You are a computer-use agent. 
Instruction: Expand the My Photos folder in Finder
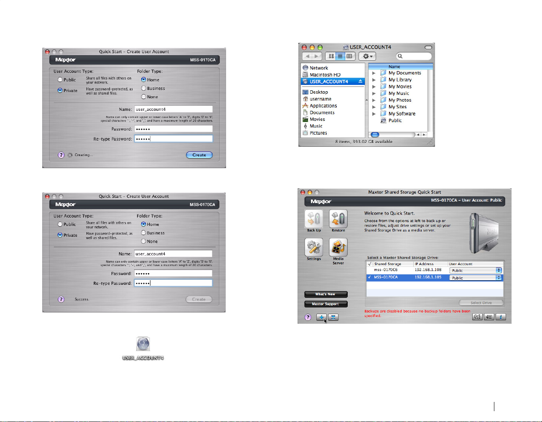[374, 100]
